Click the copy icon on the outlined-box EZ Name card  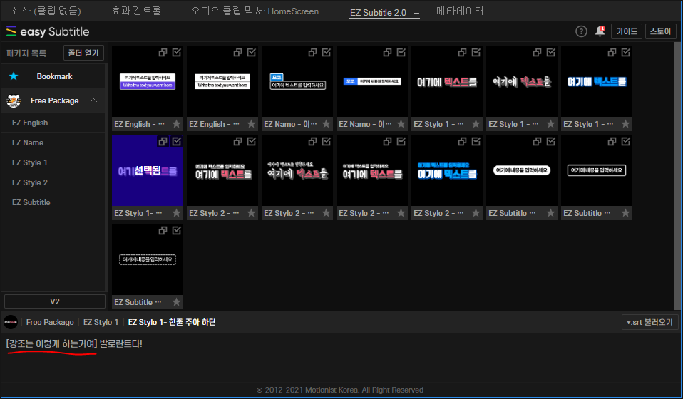pyautogui.click(x=313, y=53)
